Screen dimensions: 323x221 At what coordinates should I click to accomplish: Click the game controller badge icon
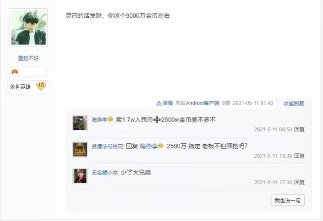(x=15, y=72)
